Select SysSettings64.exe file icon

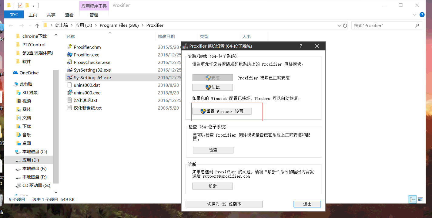69,77
